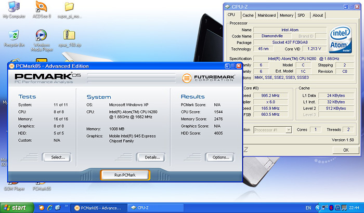
Task: Click Run PCMark button
Action: coord(125,175)
